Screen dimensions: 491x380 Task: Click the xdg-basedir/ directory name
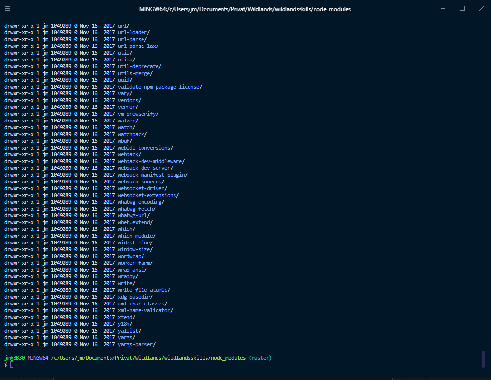coord(135,297)
